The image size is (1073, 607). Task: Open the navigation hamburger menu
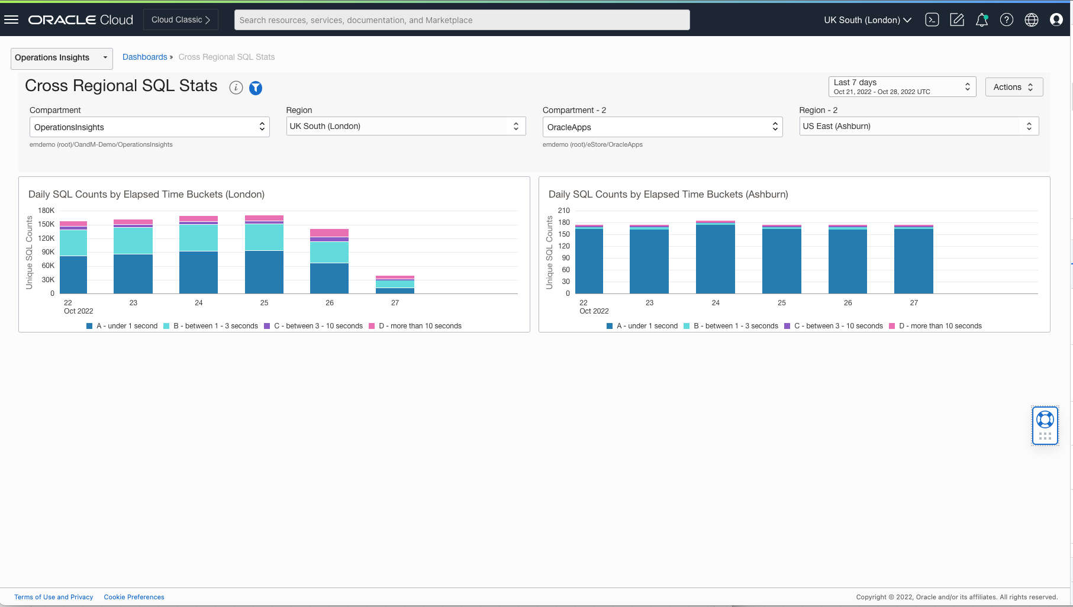[12, 19]
